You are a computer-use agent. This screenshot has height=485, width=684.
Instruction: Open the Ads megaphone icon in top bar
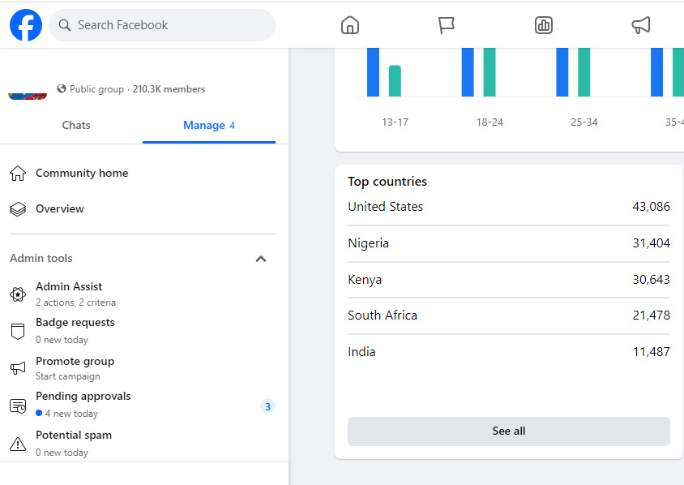pos(641,25)
